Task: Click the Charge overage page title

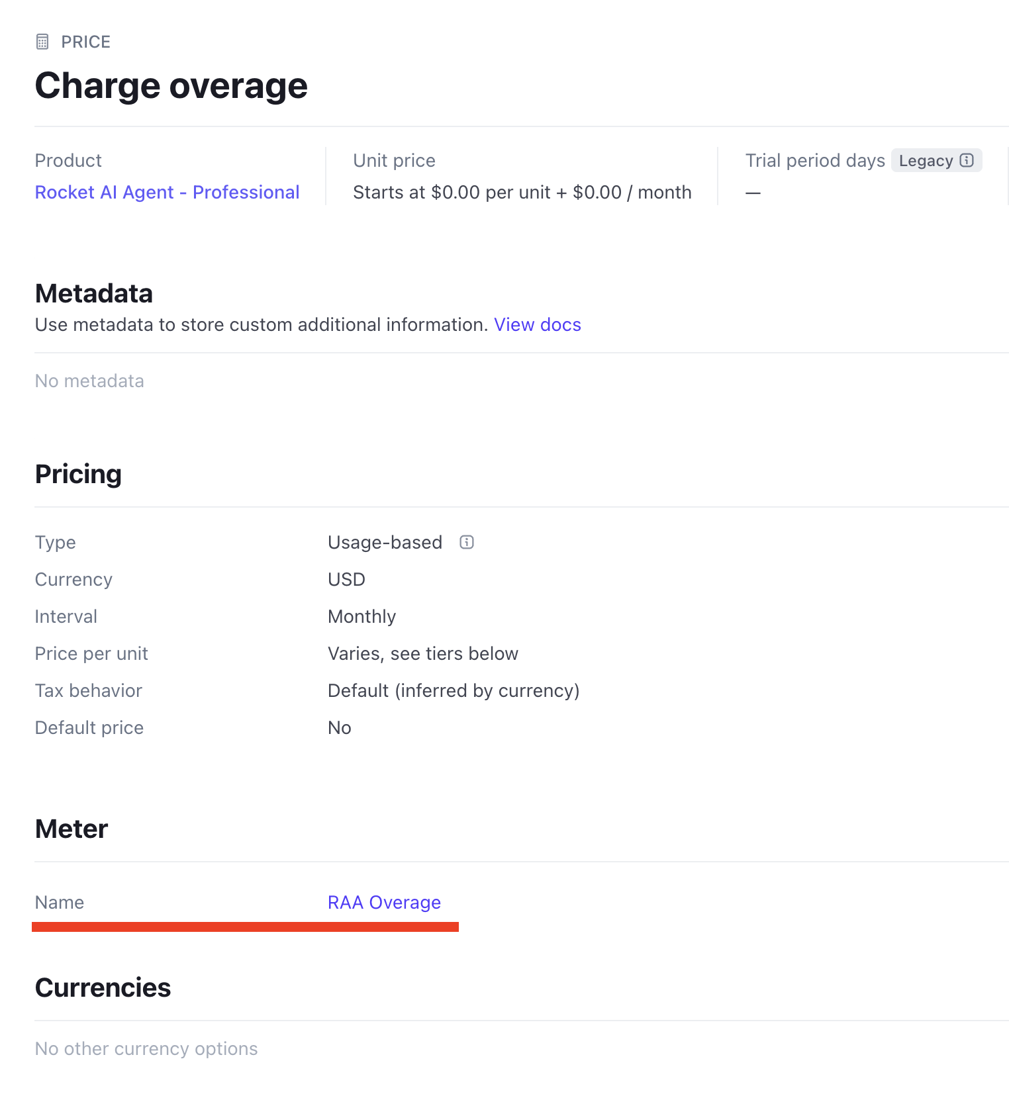Action: [171, 86]
